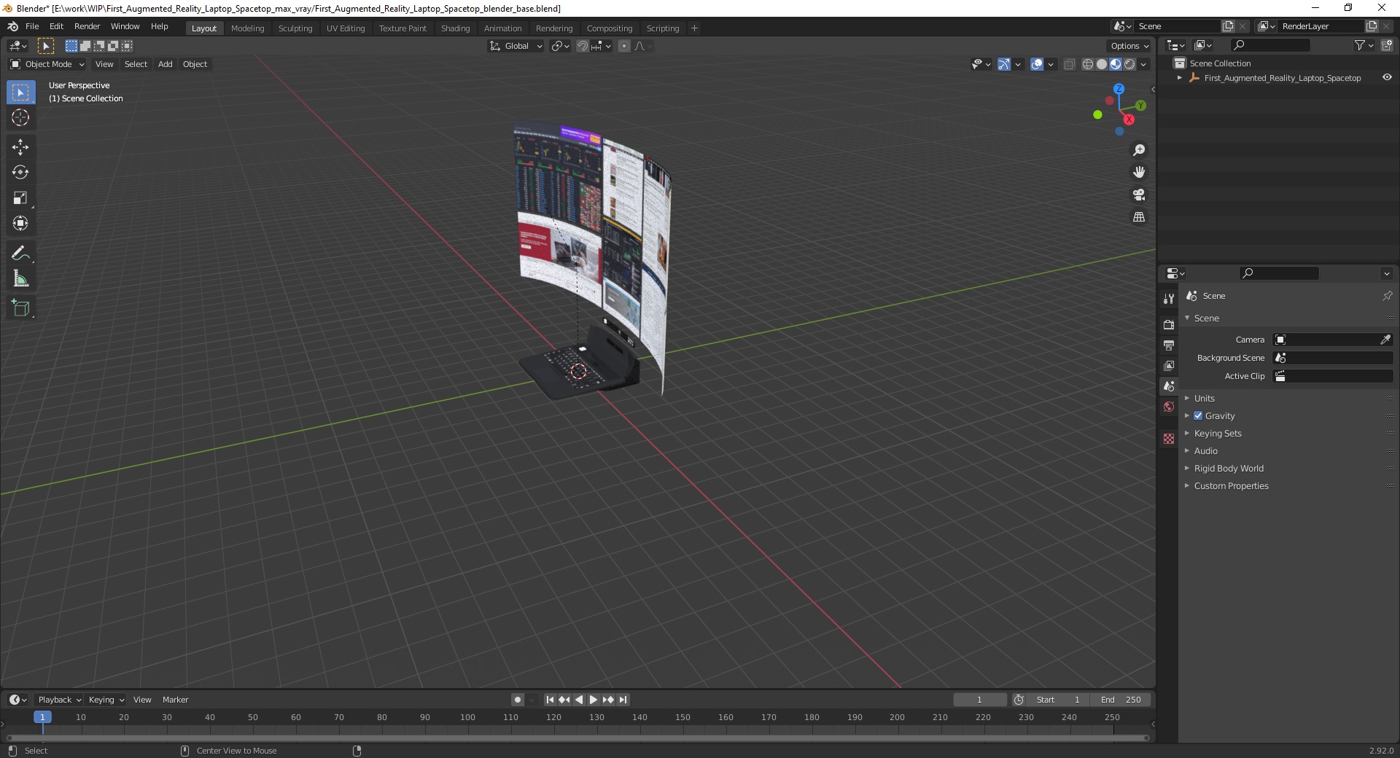Switch perspective/orthographic grid icon

(1139, 217)
